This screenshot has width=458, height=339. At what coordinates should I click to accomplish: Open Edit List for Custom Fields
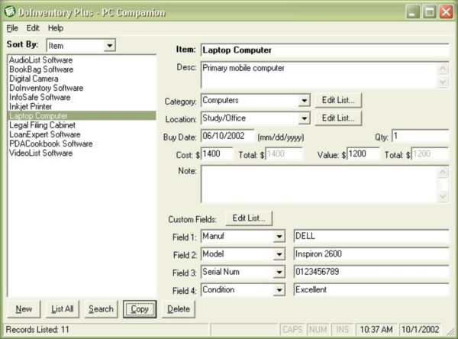pyautogui.click(x=250, y=218)
